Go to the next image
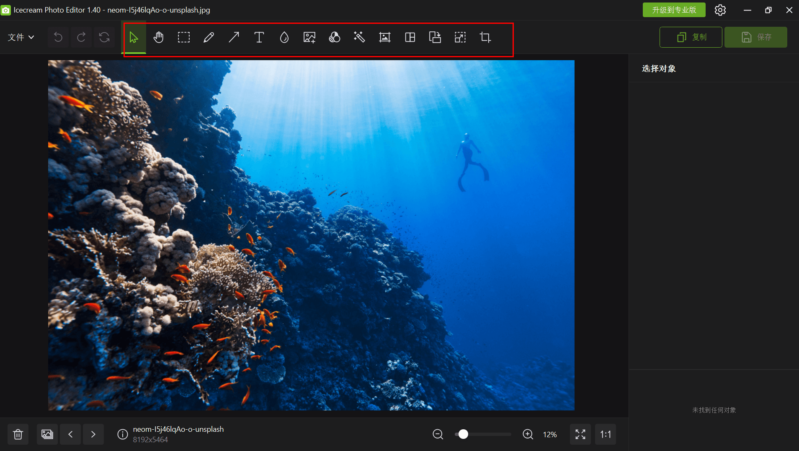 click(x=93, y=434)
